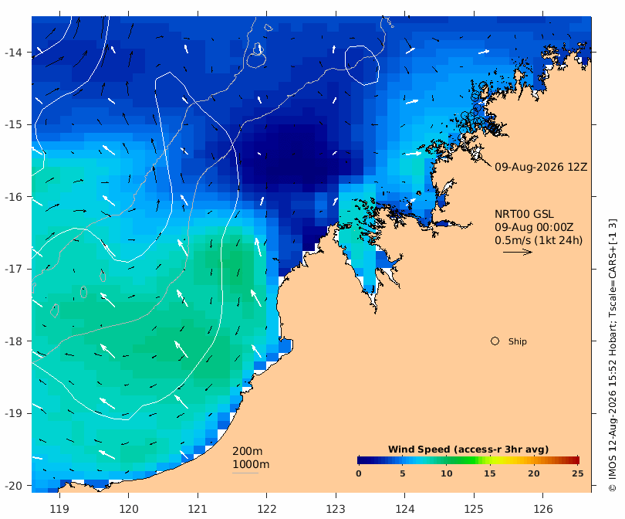Image resolution: width=625 pixels, height=519 pixels.
Task: Click the "Ship" legend label
Action: click(518, 341)
